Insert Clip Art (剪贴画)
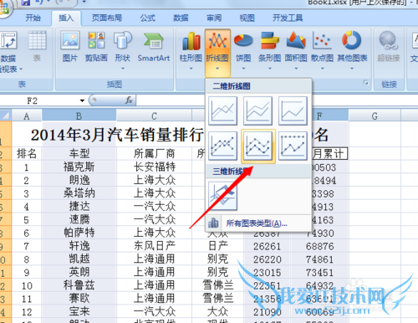 (96, 47)
